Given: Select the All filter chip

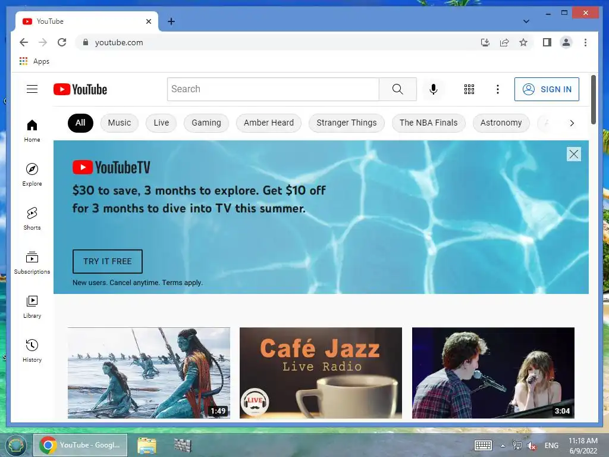Looking at the screenshot, I should (80, 123).
